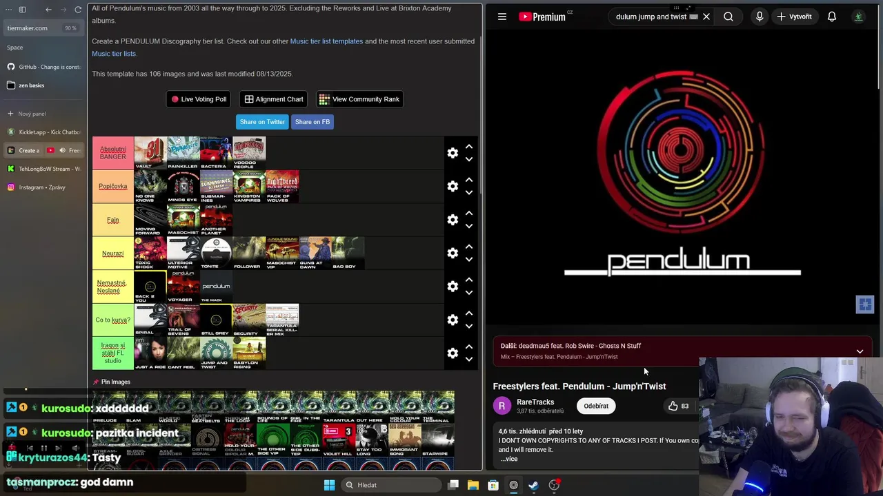Open Steam from the taskbar
The width and height of the screenshot is (883, 496).
[x=533, y=485]
